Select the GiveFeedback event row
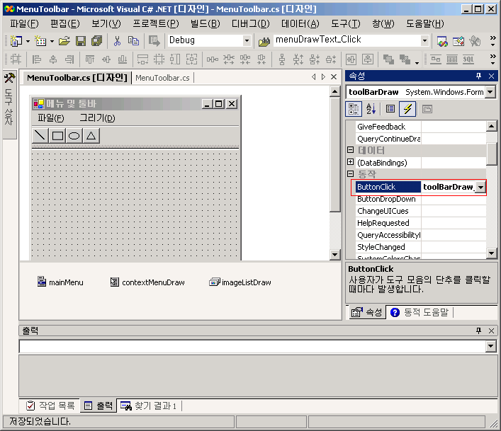 coord(421,127)
